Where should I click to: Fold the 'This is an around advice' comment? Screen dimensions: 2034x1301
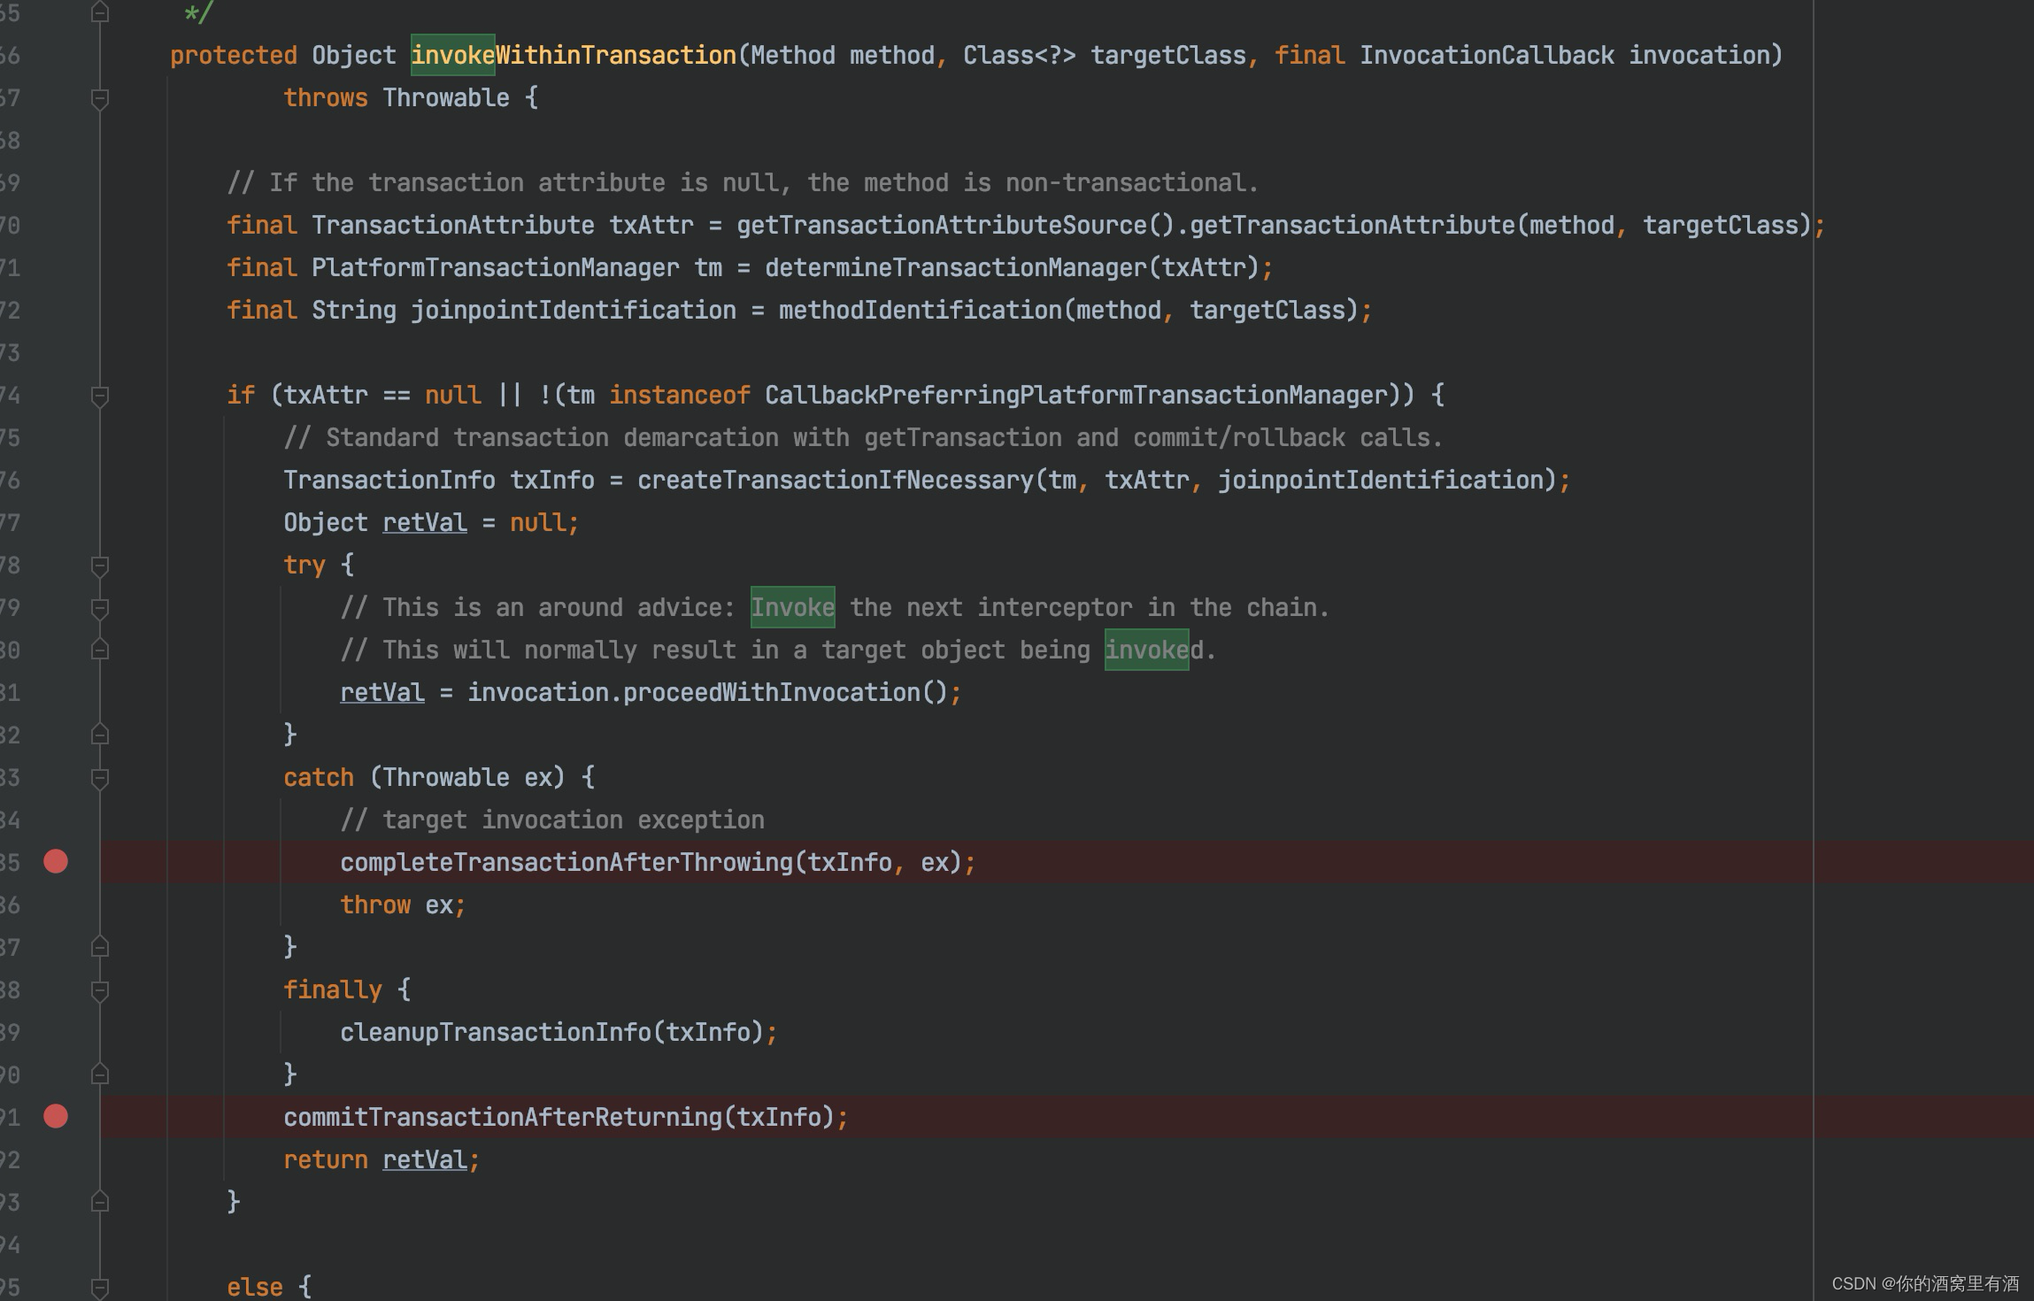[x=100, y=608]
